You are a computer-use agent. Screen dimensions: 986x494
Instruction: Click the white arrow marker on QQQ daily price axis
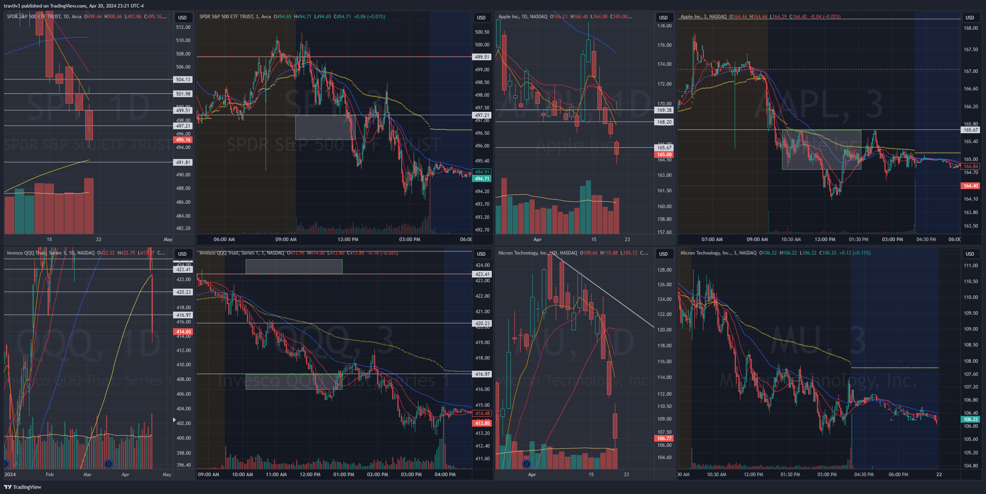pos(174,419)
